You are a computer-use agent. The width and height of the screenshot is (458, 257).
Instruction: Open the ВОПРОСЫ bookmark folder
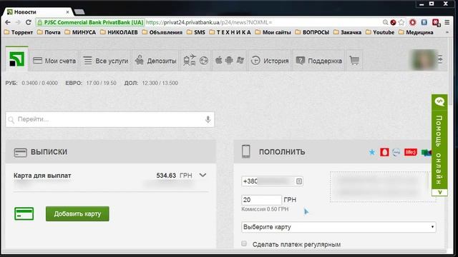(312, 32)
